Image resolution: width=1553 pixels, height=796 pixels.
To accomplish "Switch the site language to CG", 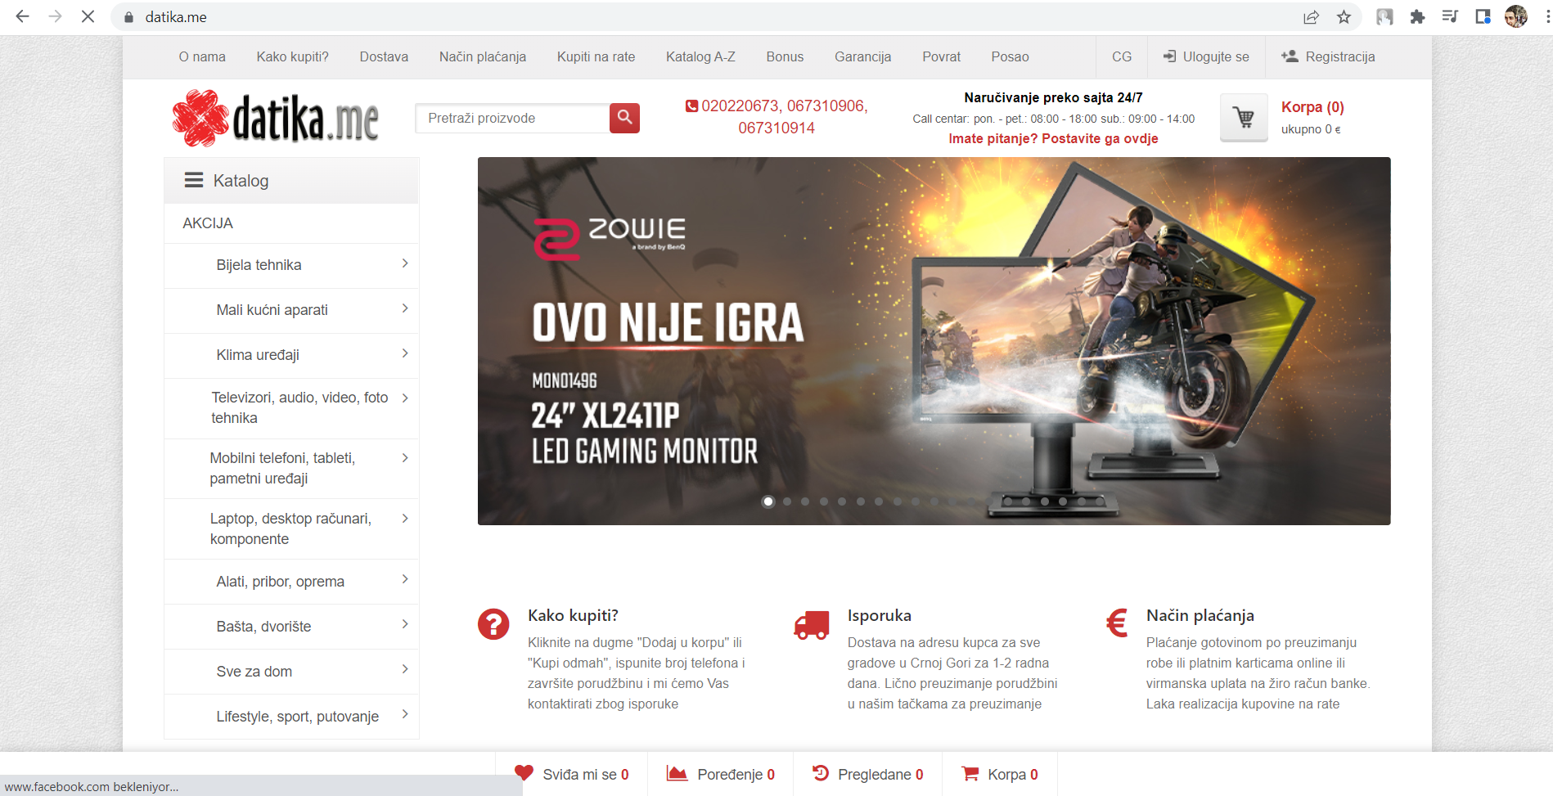I will tap(1121, 56).
